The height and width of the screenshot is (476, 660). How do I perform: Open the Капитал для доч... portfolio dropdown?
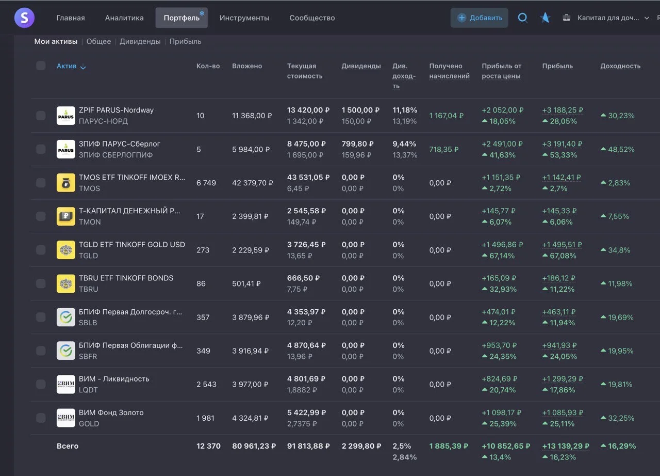click(613, 18)
